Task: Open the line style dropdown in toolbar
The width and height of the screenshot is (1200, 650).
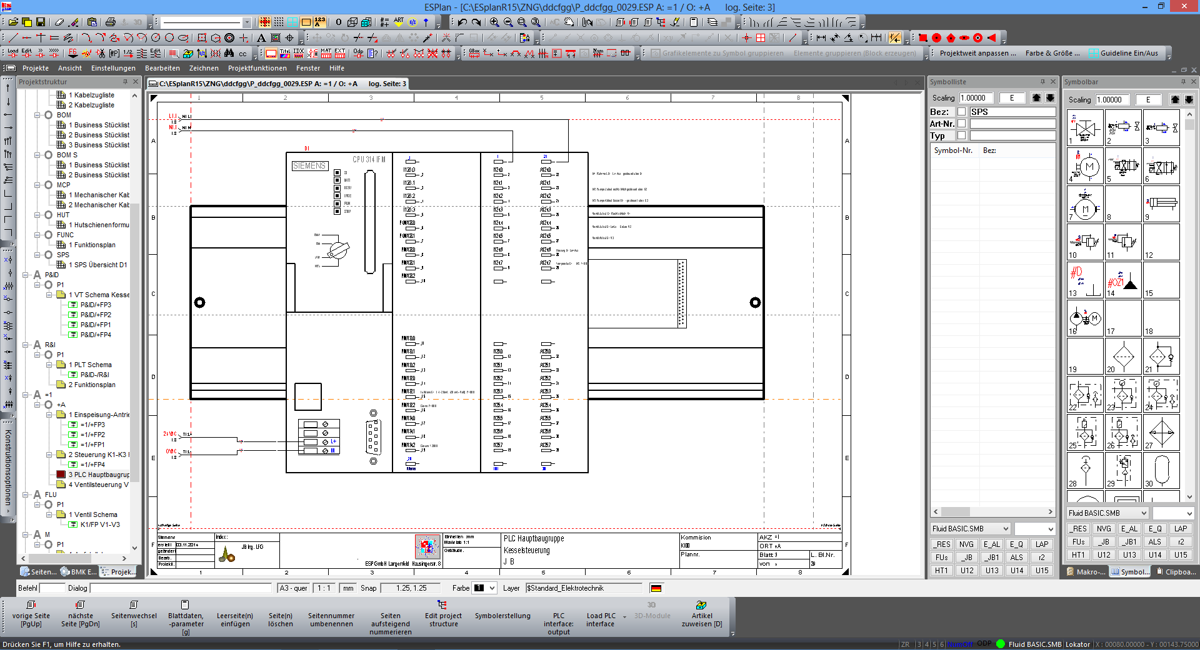Action: point(246,22)
